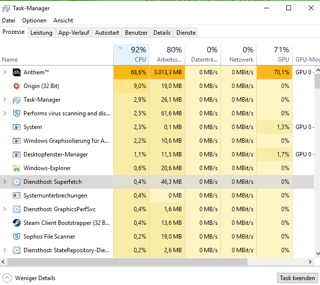Sort processes by Arbeitsspeicher column
The image size is (320, 285).
tap(167, 54)
